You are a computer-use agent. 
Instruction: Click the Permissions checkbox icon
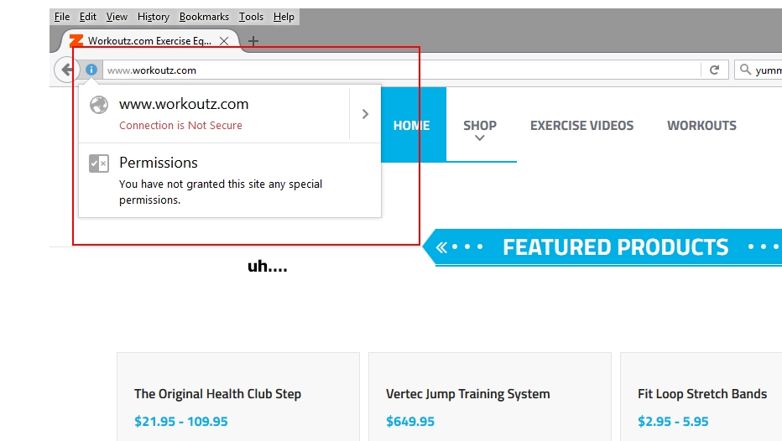coord(99,163)
